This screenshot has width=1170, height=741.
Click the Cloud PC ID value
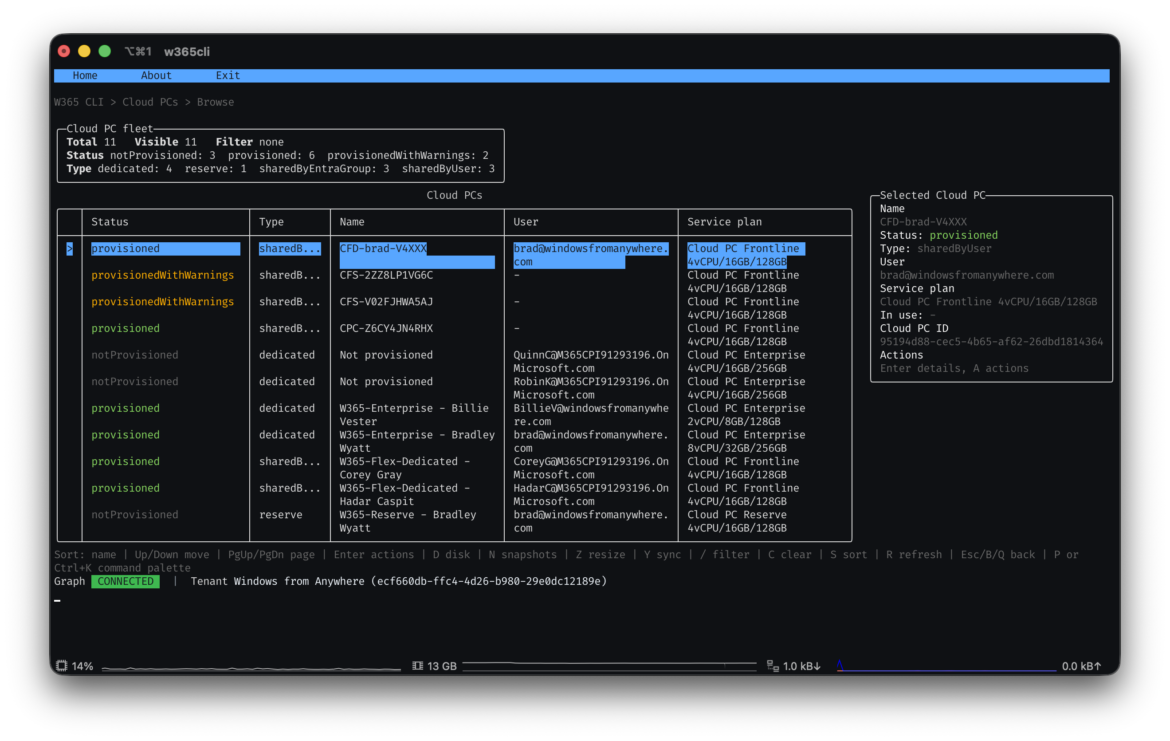(x=991, y=342)
